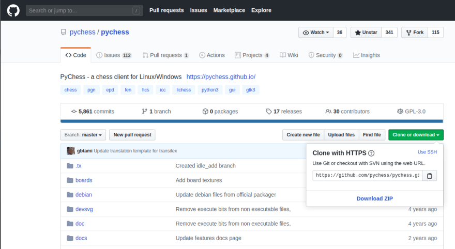View the 341 stargazers count

coord(389,33)
